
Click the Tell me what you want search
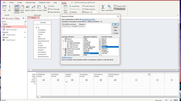[x=85, y=3]
